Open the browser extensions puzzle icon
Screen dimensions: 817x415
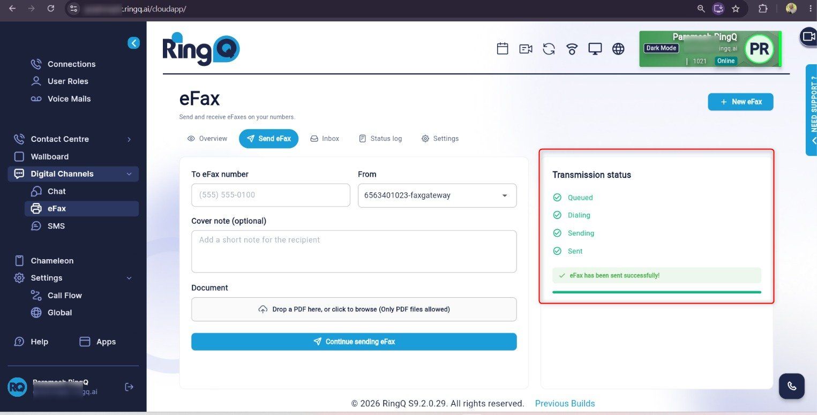[x=763, y=9]
